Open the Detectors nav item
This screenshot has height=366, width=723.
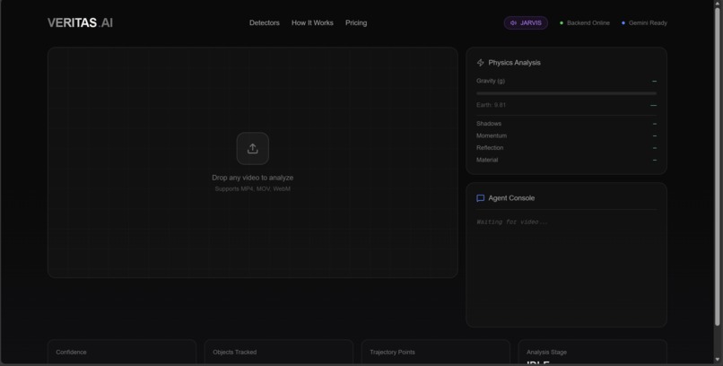[265, 22]
